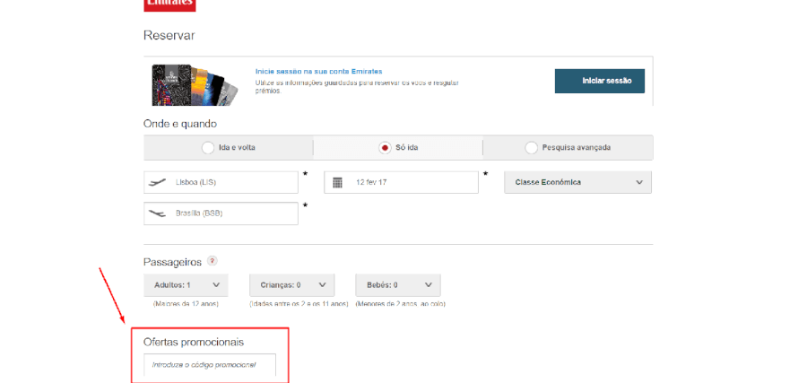Open the calendar icon in date field
807x383 pixels.
click(x=338, y=182)
